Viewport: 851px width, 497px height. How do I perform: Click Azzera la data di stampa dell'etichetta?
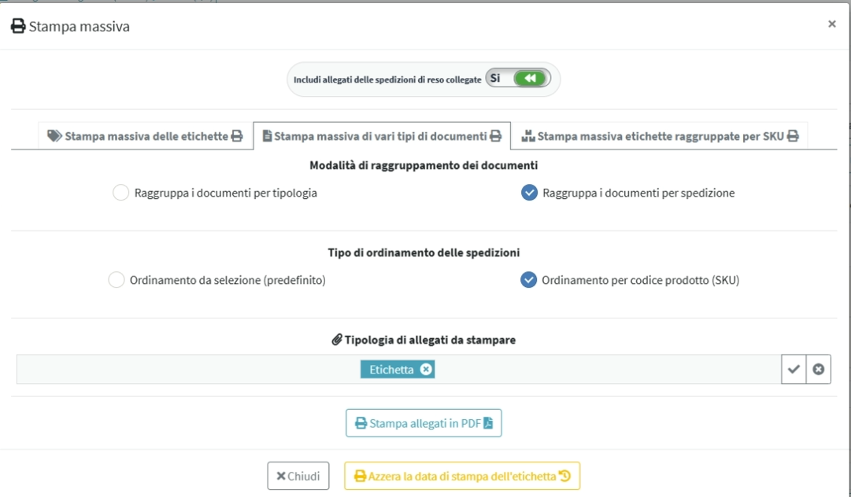coord(462,476)
